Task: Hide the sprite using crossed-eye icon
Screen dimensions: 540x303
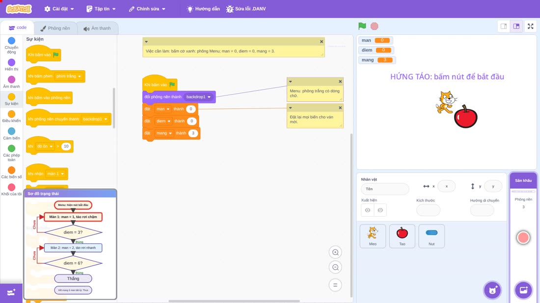Action: (380, 210)
